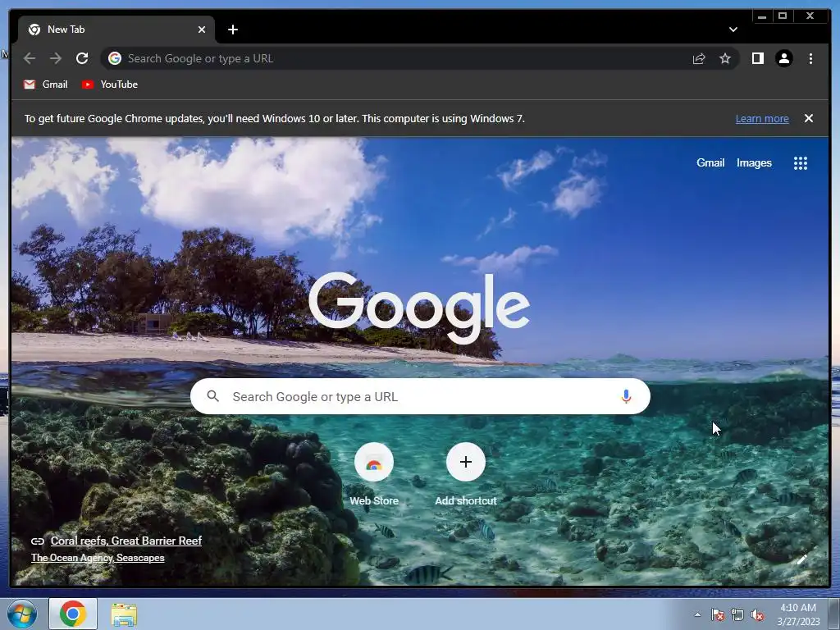This screenshot has height=630, width=840.
Task: Open a new tab with the plus button
Action: click(232, 30)
